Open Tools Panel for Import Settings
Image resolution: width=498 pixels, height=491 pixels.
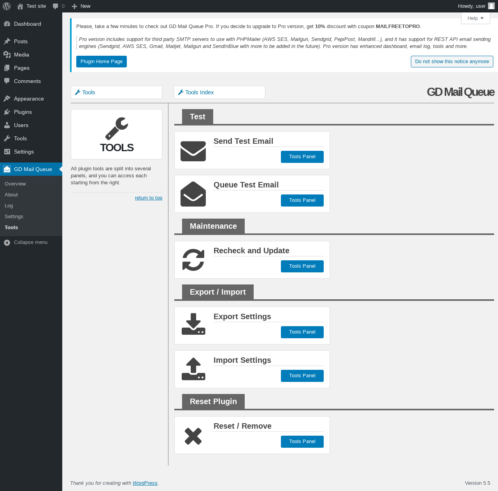(x=302, y=376)
